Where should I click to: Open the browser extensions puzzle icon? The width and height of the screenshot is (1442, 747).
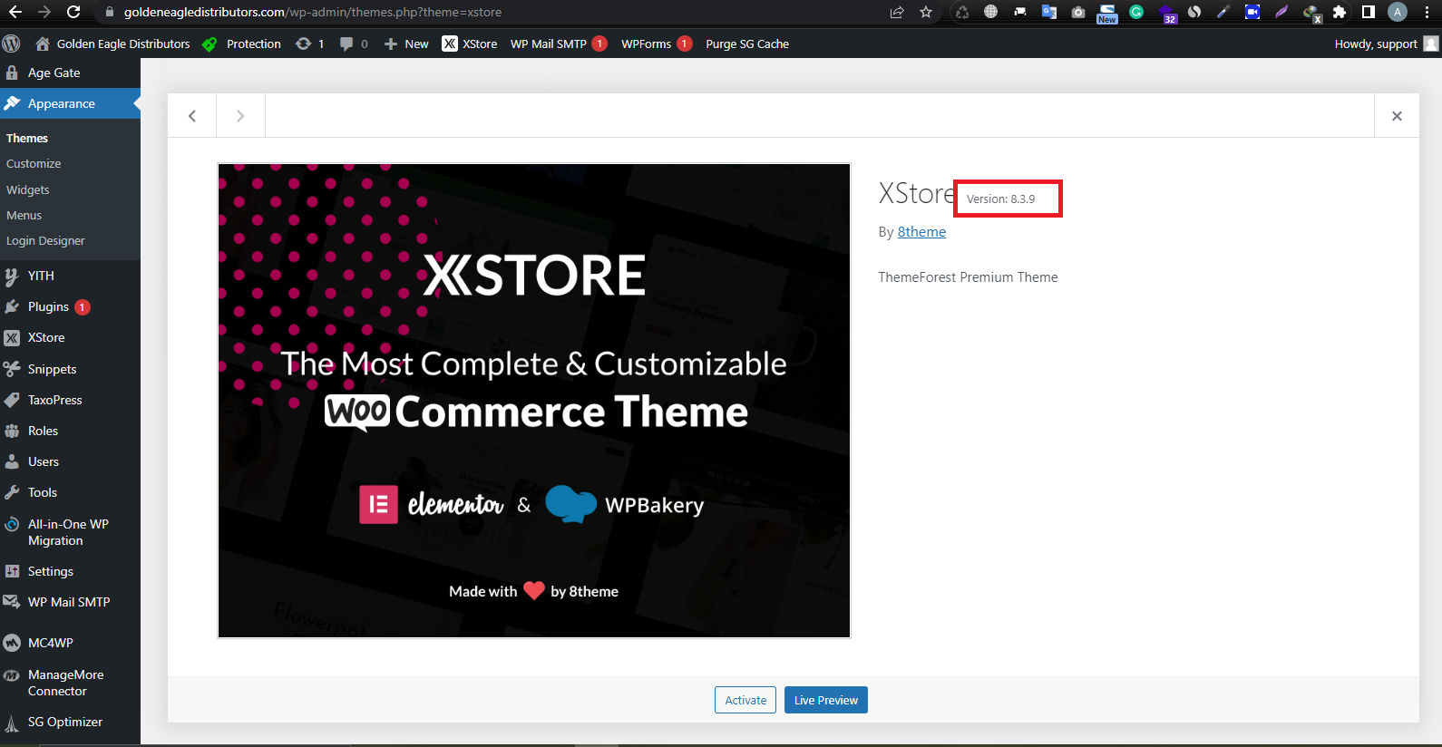[x=1340, y=12]
